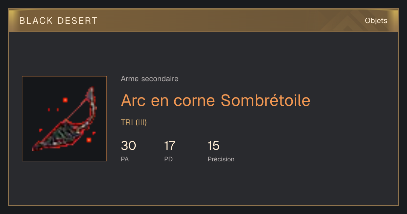The width and height of the screenshot is (407, 214).
Task: Click the Sombrétoile horn bow item icon
Action: click(x=64, y=119)
